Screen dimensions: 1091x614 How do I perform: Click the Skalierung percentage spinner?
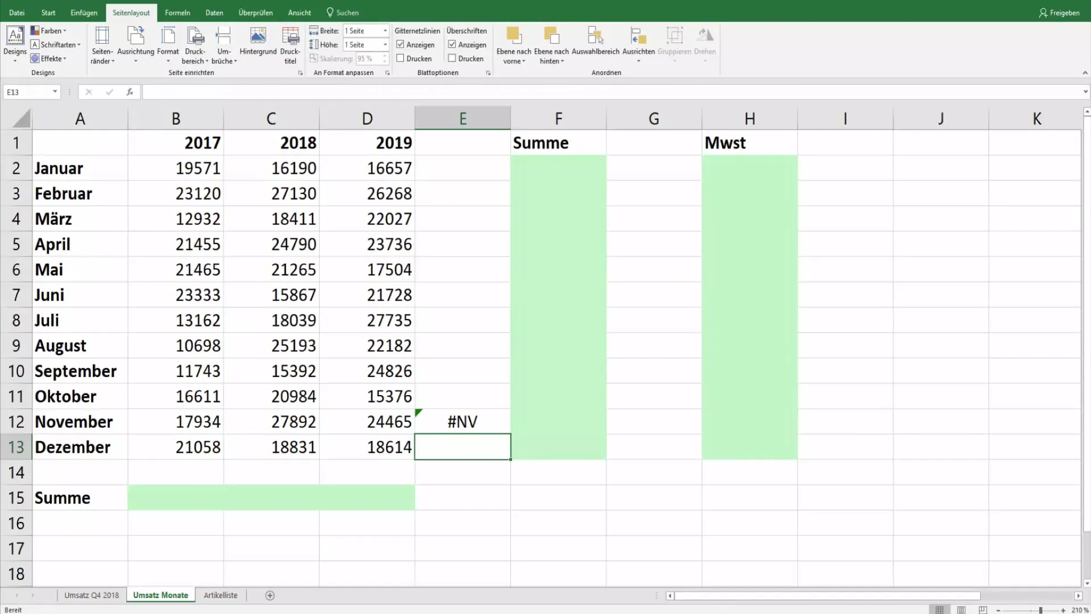pyautogui.click(x=385, y=59)
